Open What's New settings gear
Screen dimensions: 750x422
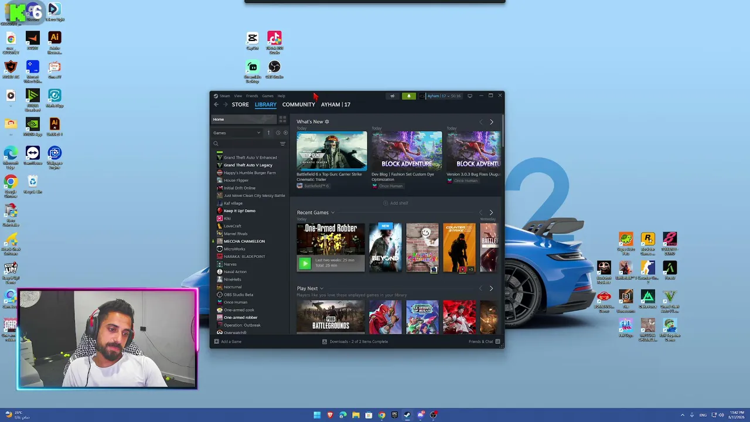pos(327,122)
